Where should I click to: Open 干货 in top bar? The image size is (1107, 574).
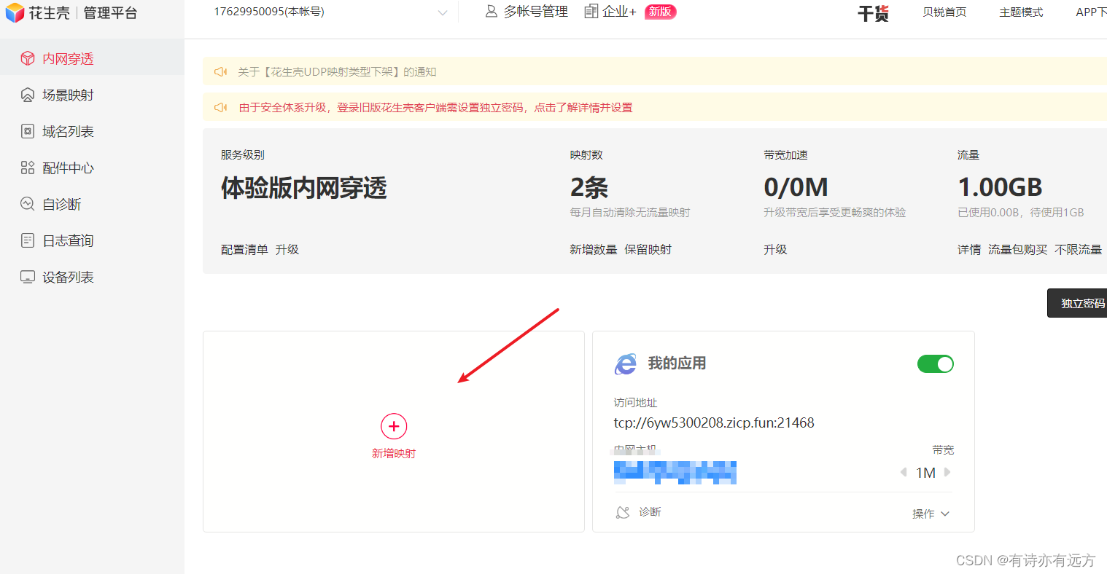[873, 13]
